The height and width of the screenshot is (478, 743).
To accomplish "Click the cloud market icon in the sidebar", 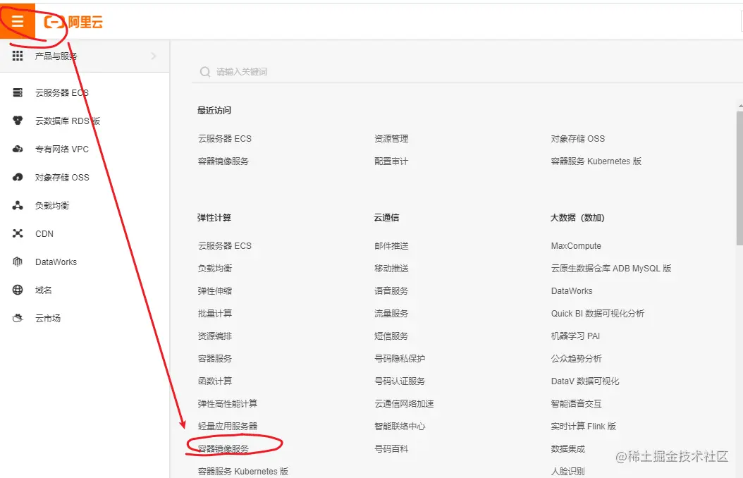I will [18, 318].
